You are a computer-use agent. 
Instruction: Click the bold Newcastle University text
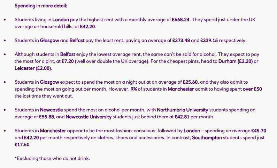(x=89, y=117)
